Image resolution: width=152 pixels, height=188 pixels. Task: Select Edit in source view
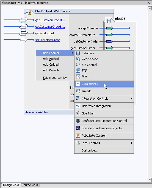[55, 78]
